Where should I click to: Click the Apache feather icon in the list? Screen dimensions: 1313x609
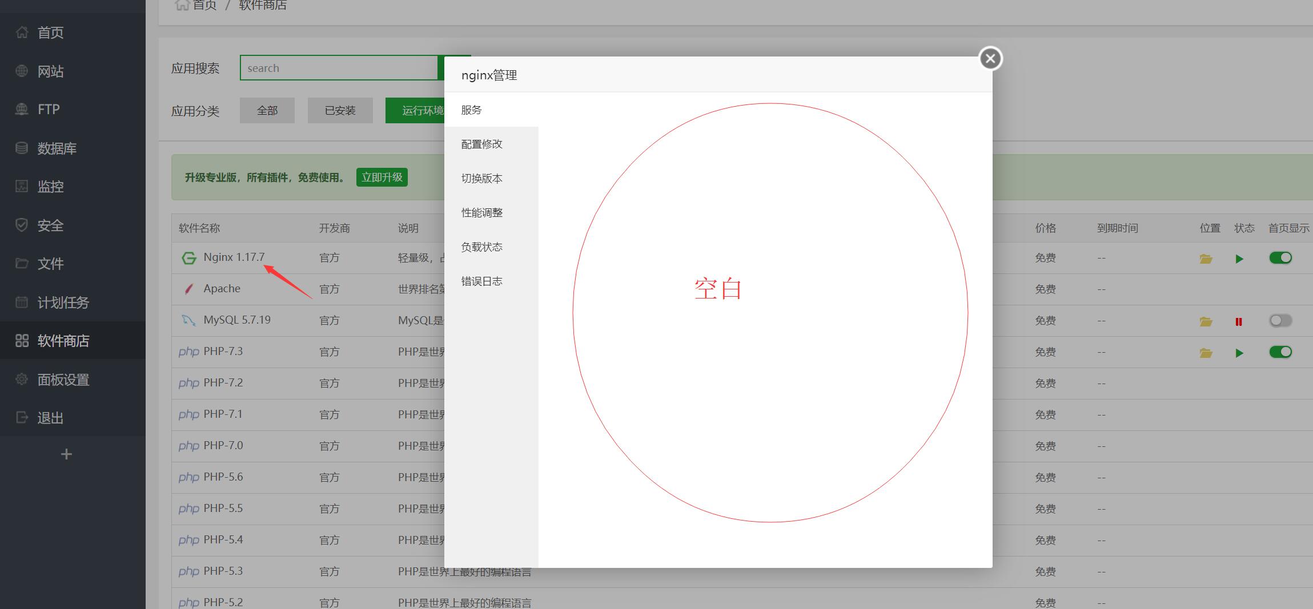click(x=188, y=289)
